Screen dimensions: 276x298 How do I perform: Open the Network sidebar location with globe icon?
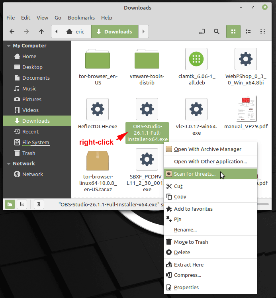pos(37,174)
